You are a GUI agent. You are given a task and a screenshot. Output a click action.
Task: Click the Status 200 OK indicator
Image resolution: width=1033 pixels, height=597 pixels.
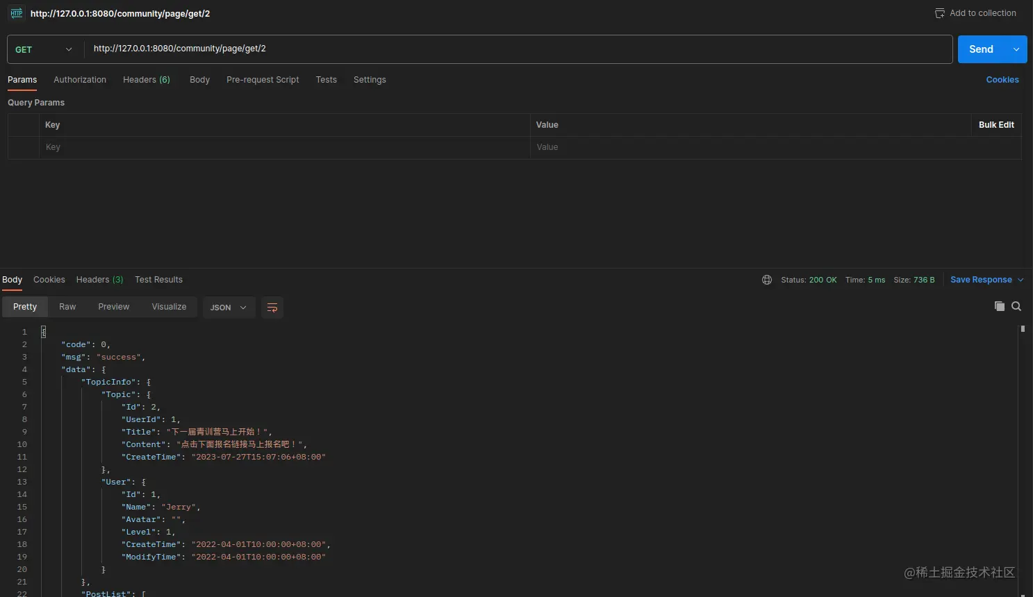(809, 280)
